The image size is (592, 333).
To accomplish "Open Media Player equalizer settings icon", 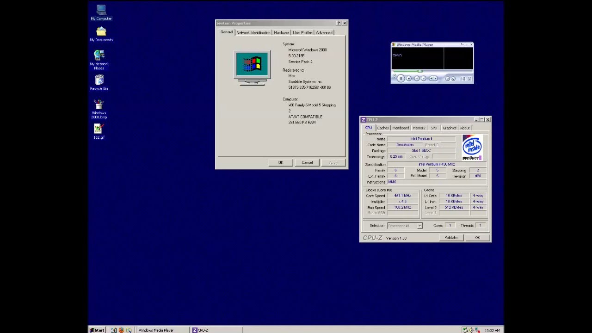I will (463, 79).
